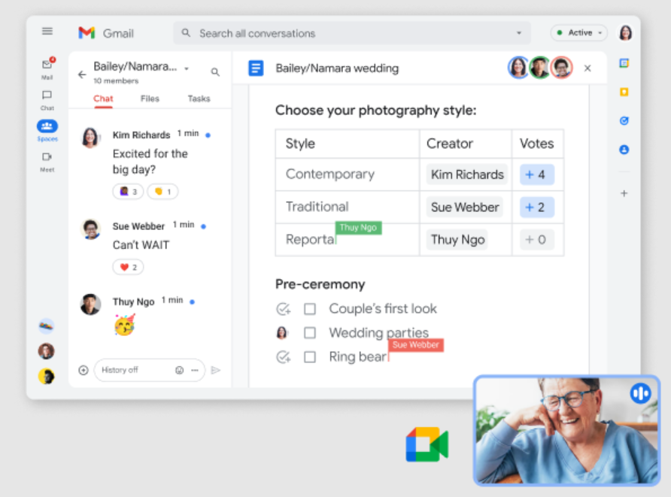Switch to the Files tab
The width and height of the screenshot is (671, 497).
pyautogui.click(x=150, y=98)
